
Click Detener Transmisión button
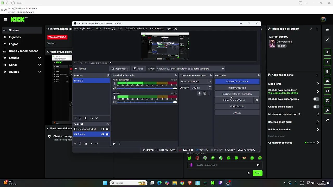237,82
